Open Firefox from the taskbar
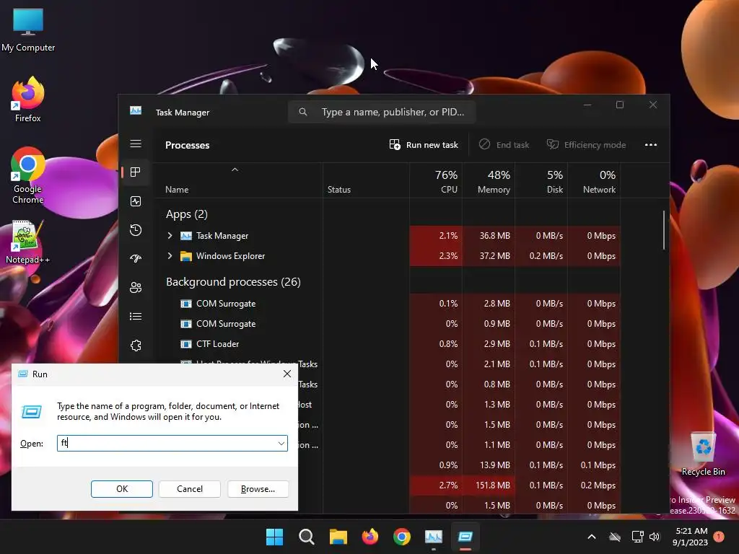This screenshot has height=554, width=739. (370, 537)
